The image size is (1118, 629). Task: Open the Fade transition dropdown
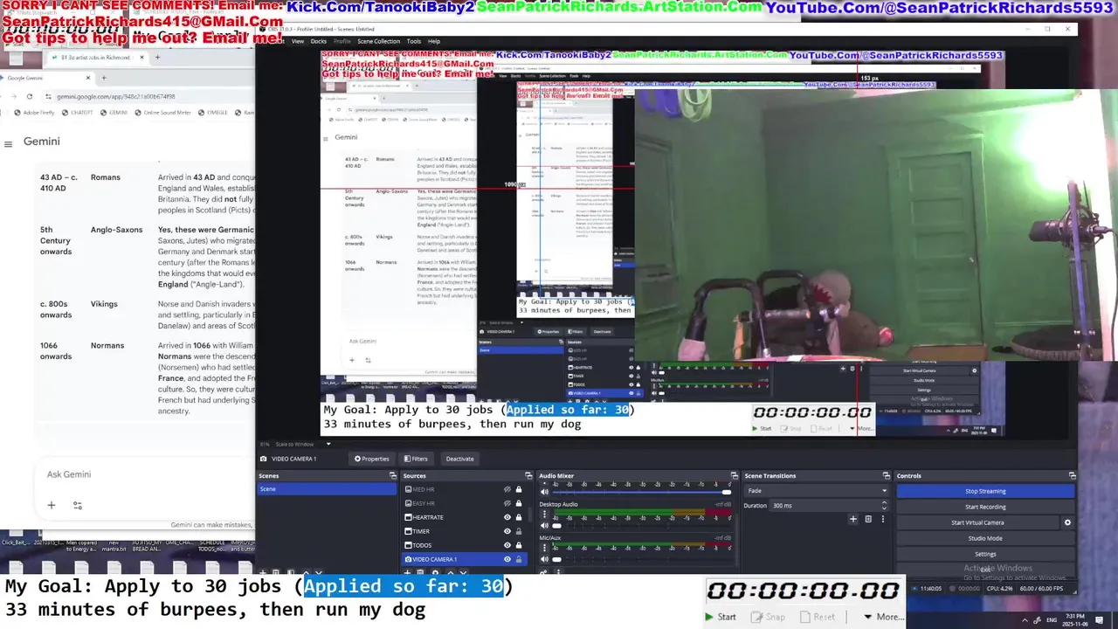coord(817,491)
